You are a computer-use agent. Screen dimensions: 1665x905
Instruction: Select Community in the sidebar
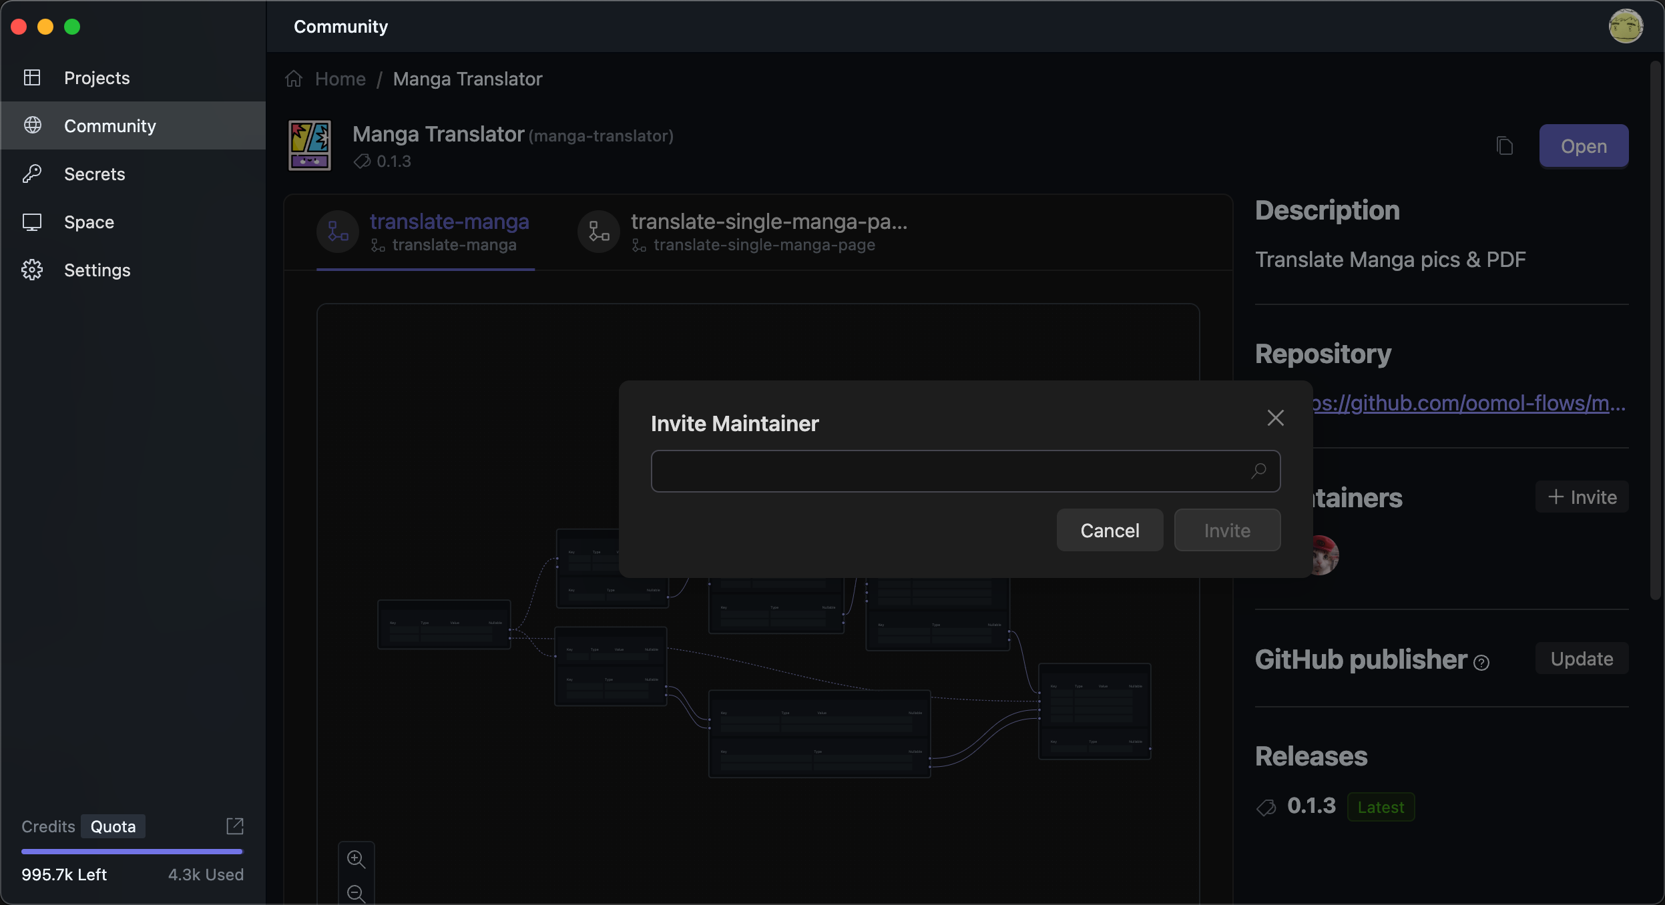109,126
